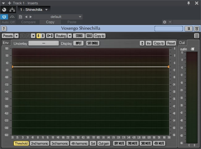The image size is (201, 149).
Task: Click the automation mode curve icon
Action: [x=12, y=17]
